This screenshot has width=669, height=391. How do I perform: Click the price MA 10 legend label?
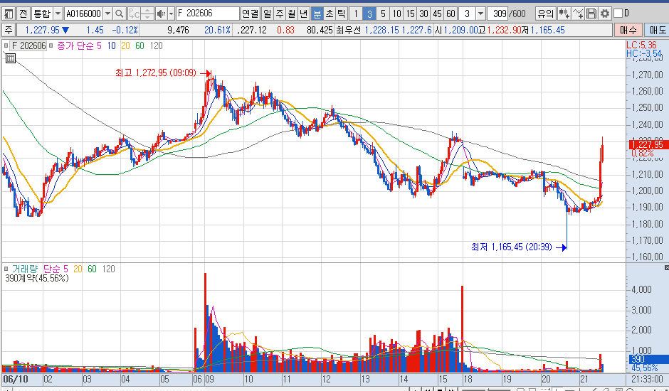(111, 45)
